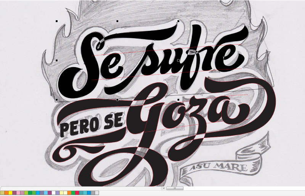Click the bottom-center selection handle
The height and width of the screenshot is (196, 305).
117,100
